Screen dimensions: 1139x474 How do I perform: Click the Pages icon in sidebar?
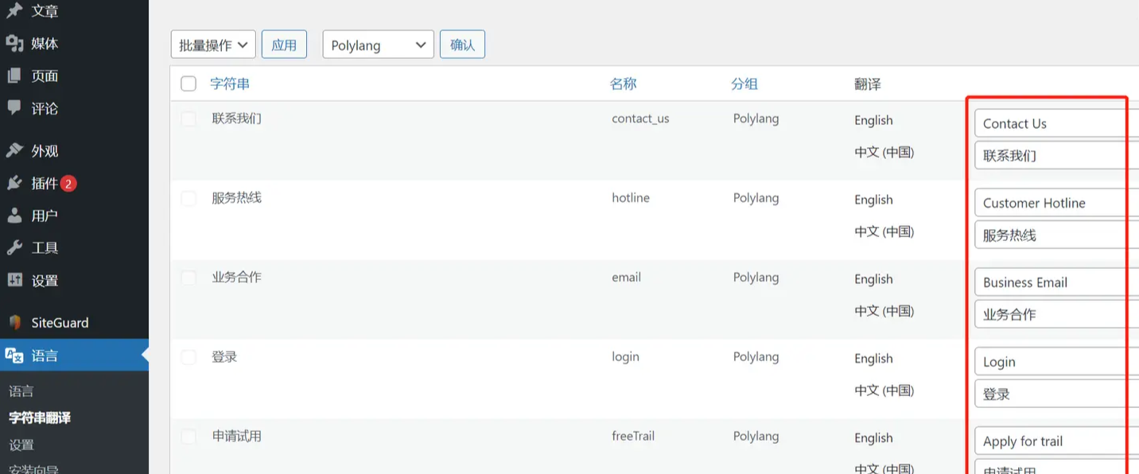click(14, 76)
